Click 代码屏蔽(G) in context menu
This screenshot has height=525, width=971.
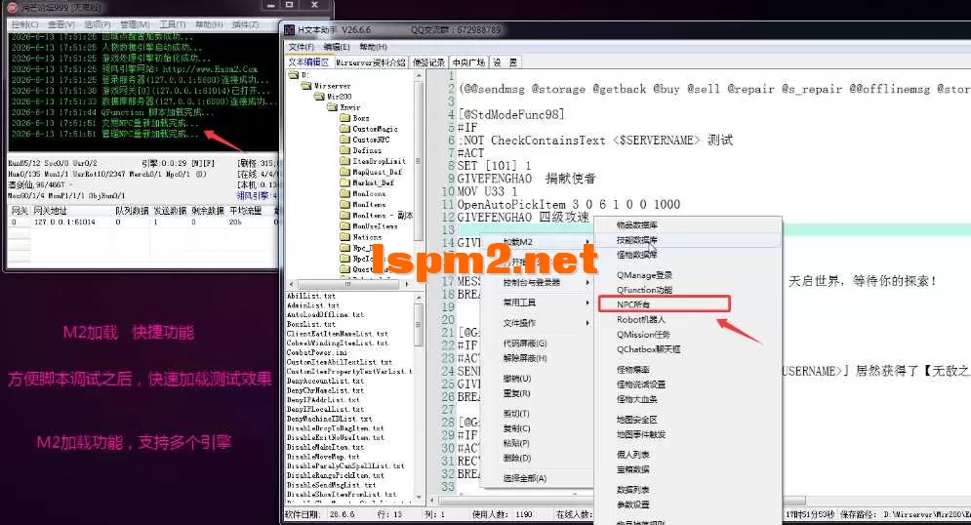click(x=524, y=343)
